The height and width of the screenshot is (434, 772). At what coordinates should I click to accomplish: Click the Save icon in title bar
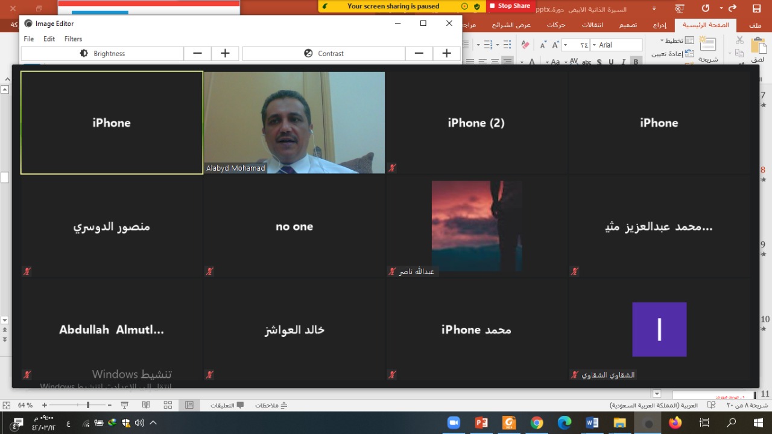(x=756, y=8)
